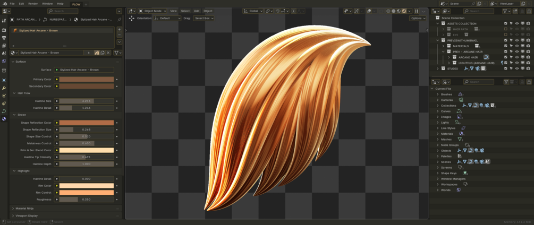Pin the properties editor context
Screen dimensions: 534x225
point(119,20)
